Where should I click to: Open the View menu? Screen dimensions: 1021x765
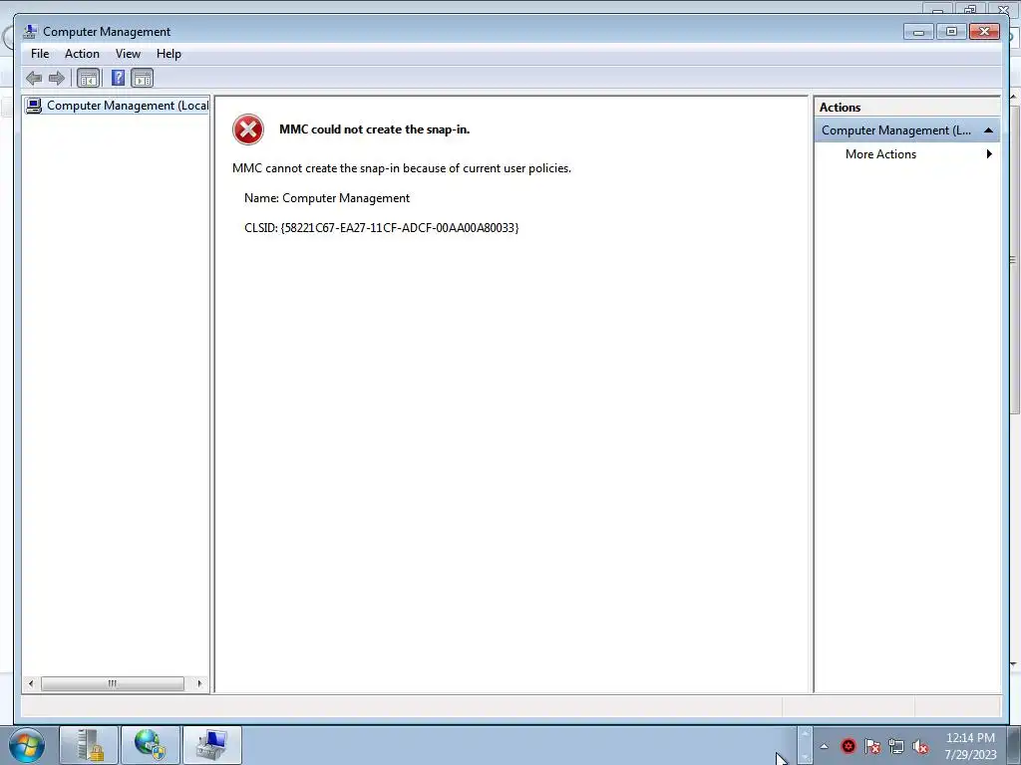[128, 54]
